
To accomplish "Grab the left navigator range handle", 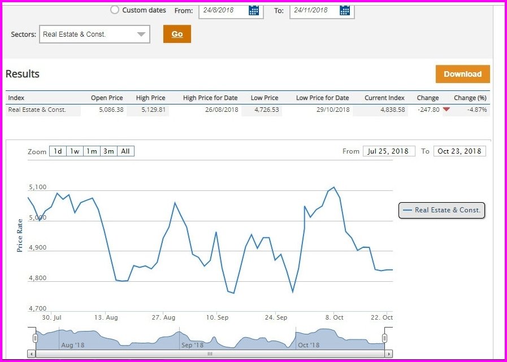I will click(x=35, y=338).
